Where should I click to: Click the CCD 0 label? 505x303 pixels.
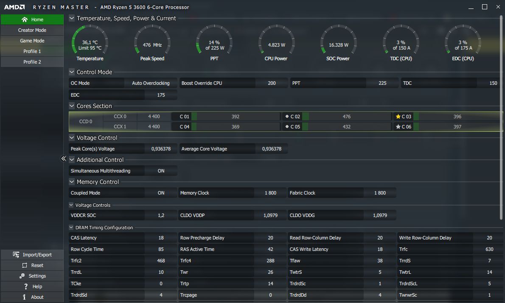coord(86,122)
